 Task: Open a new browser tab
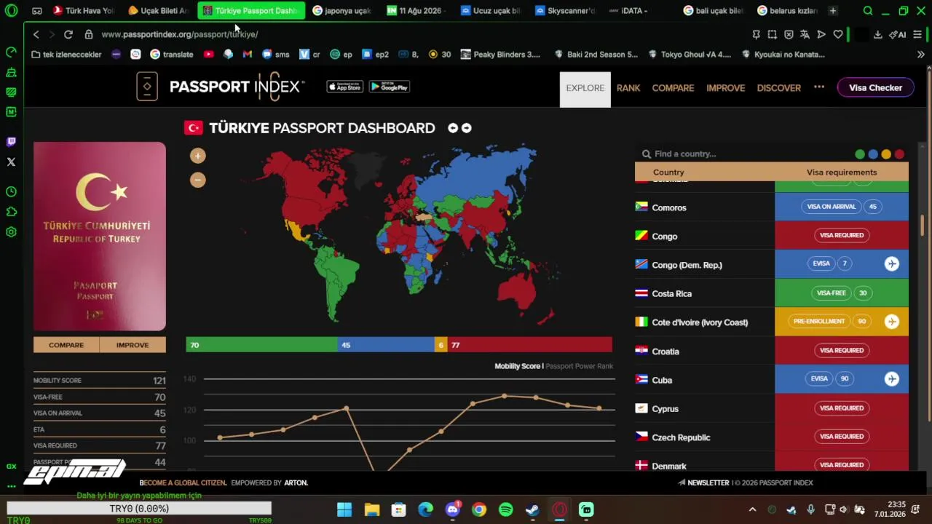coord(833,11)
